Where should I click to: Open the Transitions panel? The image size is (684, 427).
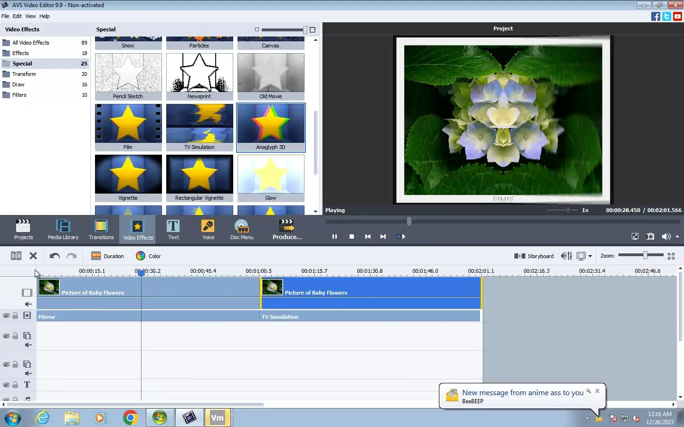point(101,229)
